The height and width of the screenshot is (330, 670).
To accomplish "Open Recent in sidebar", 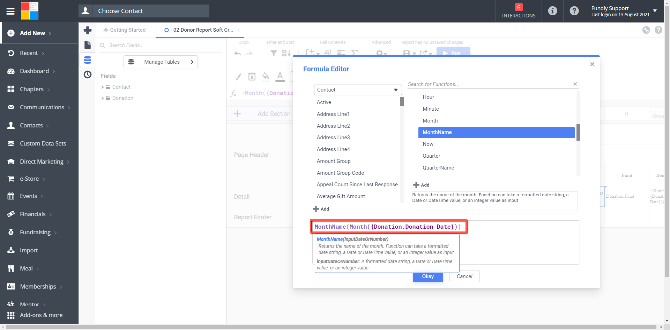I will (29, 53).
